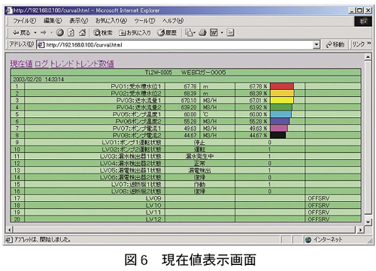This screenshot has height=271, width=376.
Task: Open the トレンド link
Action: (x=62, y=64)
